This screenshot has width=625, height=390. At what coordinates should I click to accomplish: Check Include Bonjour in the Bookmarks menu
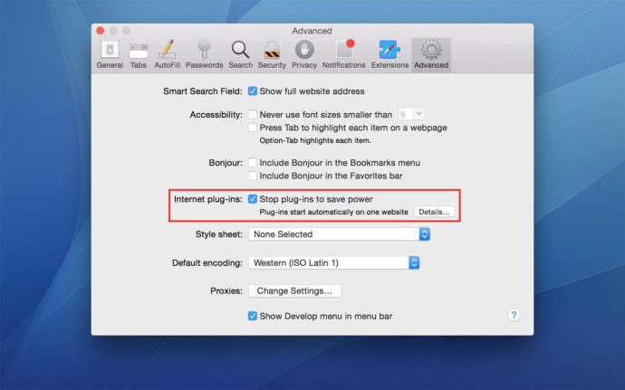pyautogui.click(x=253, y=163)
